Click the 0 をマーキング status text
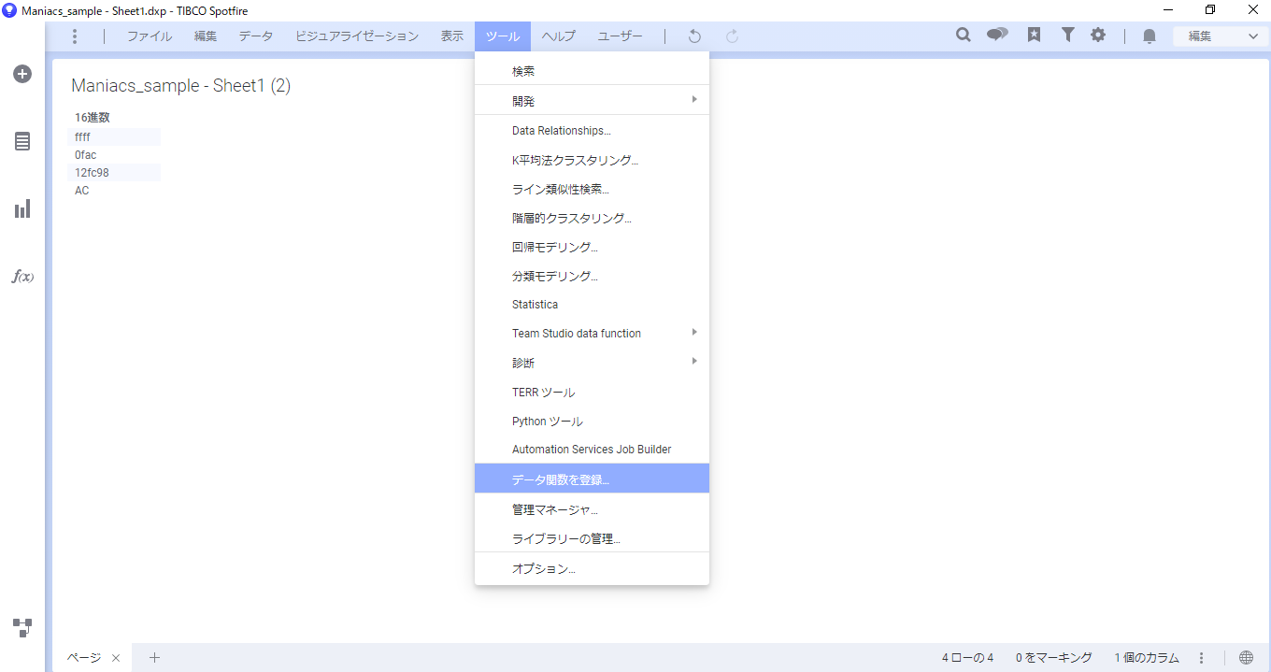1271x672 pixels. (1054, 658)
